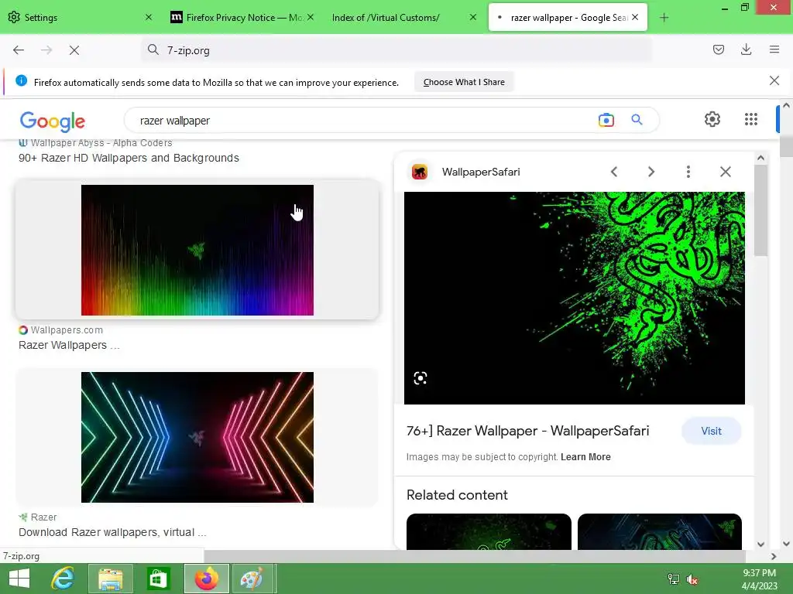Click the muted volume tray icon

pos(692,579)
